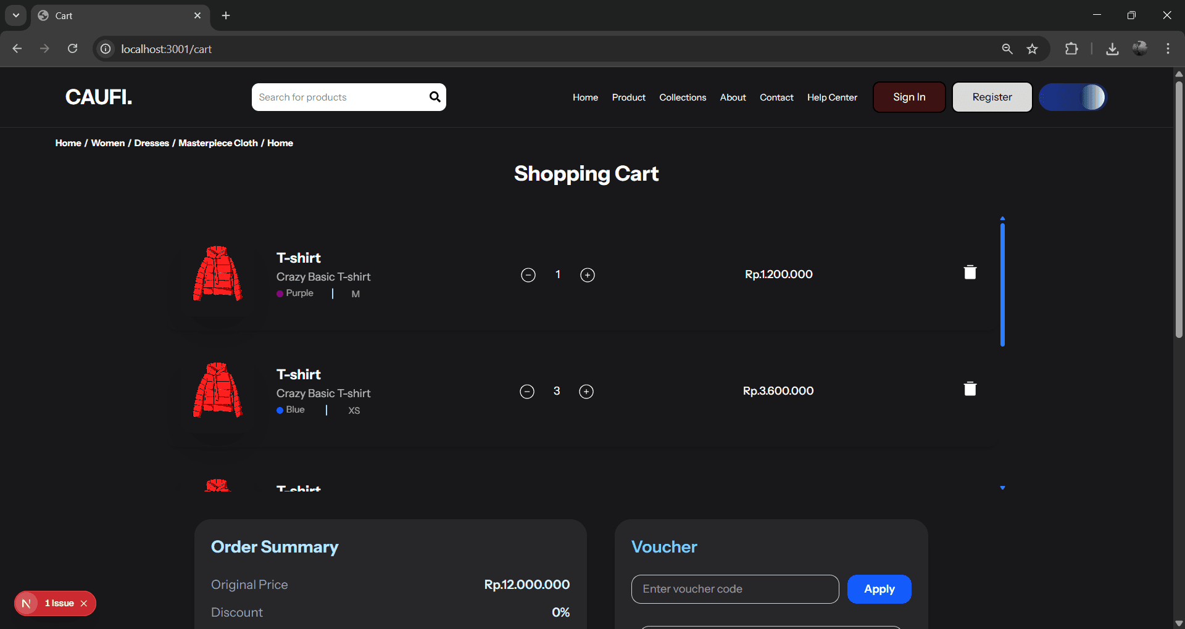Viewport: 1185px width, 629px height.
Task: Open the tab search dropdown arrow
Action: point(16,15)
